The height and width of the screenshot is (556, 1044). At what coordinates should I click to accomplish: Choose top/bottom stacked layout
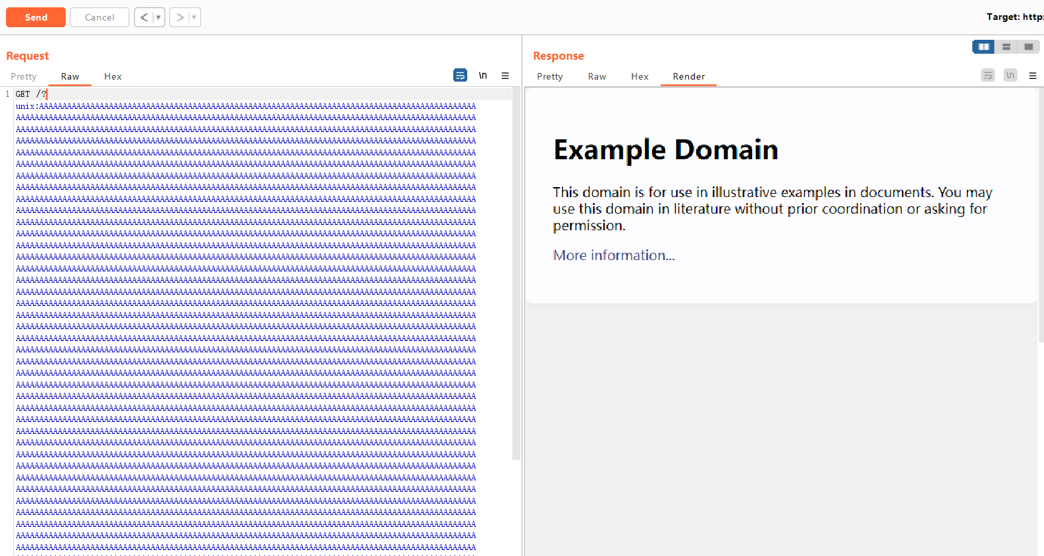(1006, 46)
